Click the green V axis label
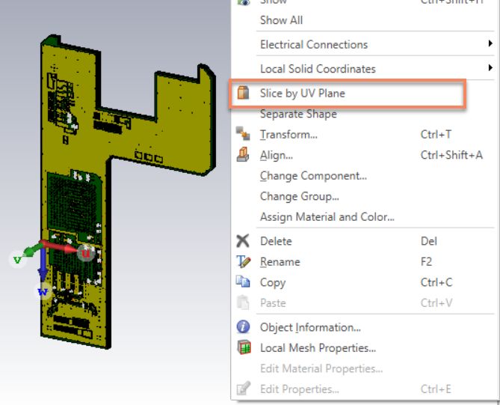This screenshot has width=500, height=405. [17, 260]
